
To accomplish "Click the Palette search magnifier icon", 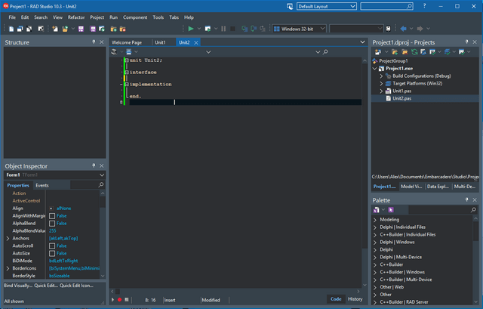I will pos(472,209).
